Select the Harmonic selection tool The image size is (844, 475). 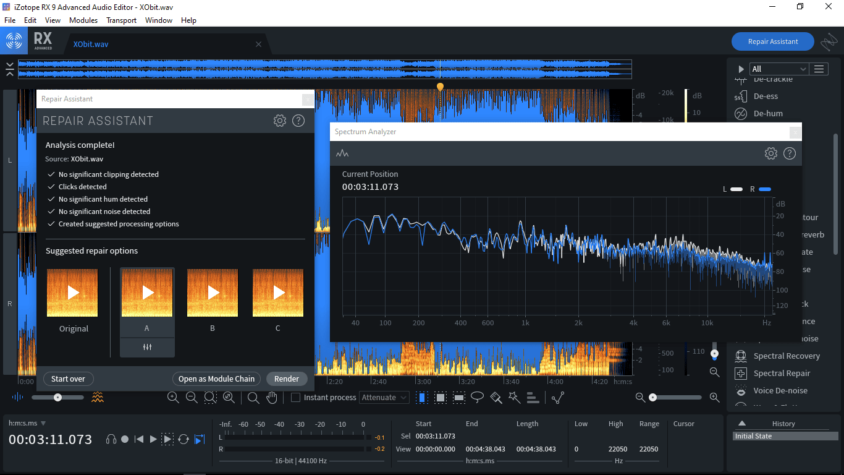[533, 398]
